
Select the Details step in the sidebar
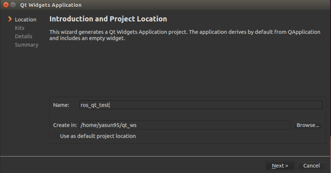(24, 36)
